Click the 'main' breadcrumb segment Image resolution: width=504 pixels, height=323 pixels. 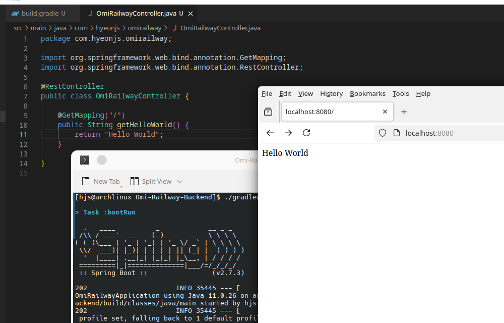[38, 28]
